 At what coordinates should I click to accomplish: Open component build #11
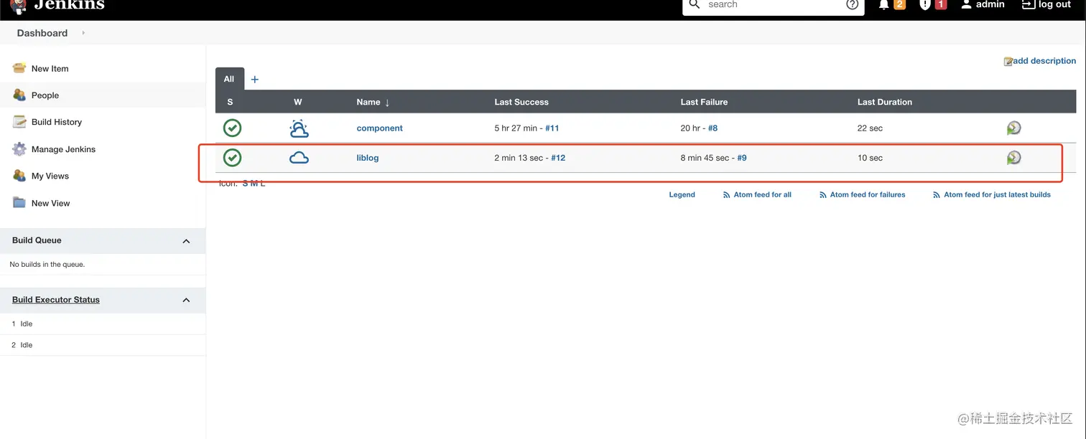point(552,128)
